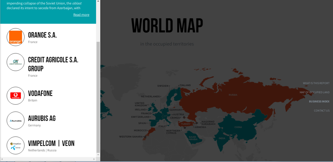The image size is (333, 162).
Task: Click the Crimea marker dot on map
Action: pos(184,118)
